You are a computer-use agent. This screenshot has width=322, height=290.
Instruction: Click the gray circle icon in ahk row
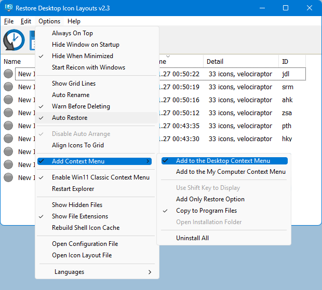pos(8,100)
